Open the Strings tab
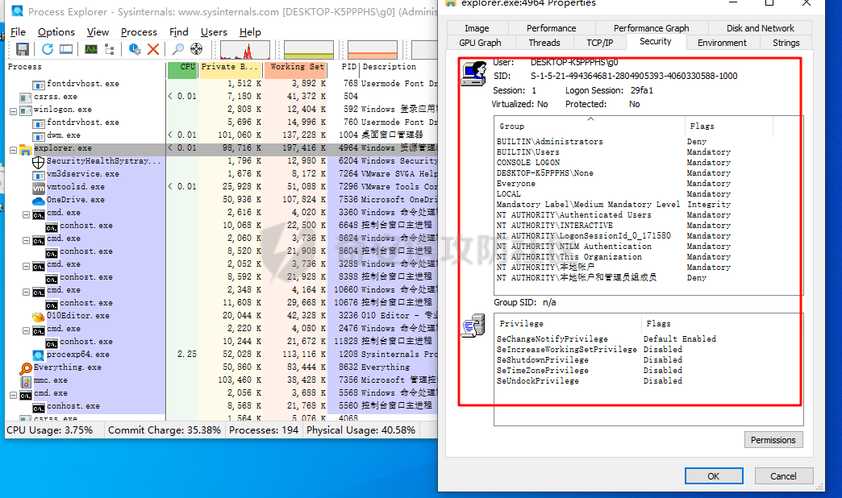Image resolution: width=842 pixels, height=498 pixels. (x=786, y=43)
